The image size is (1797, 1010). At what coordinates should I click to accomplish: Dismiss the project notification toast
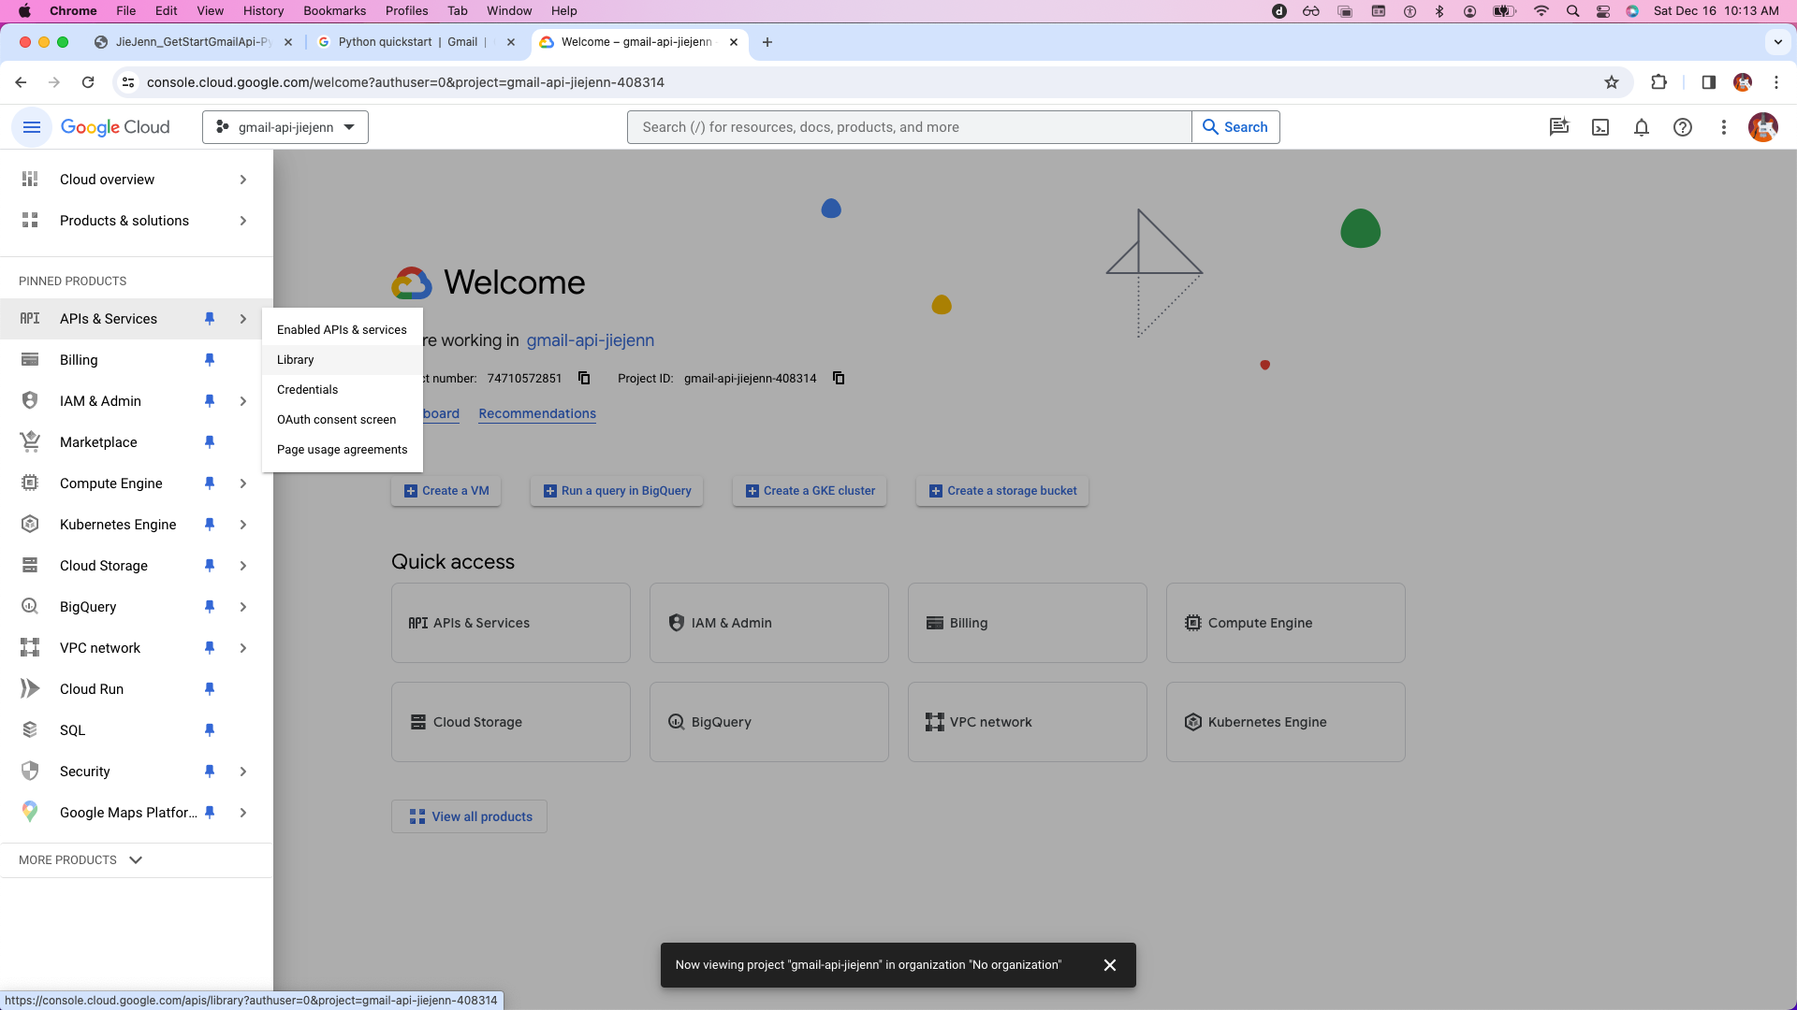1110,965
